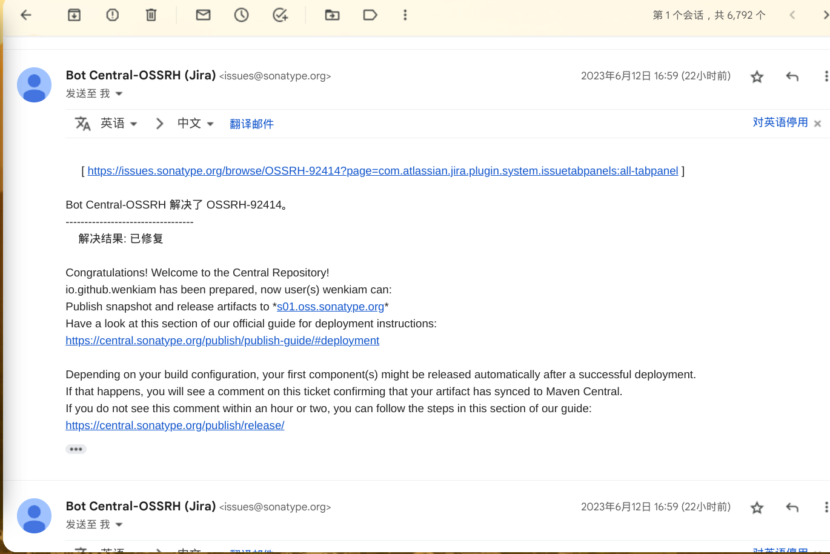Open the Move to folder icon

point(332,15)
